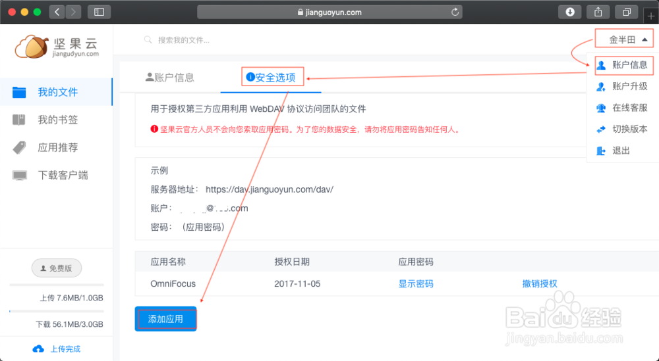Click the 应用名称 column header
Screen dimensions: 659x361
pos(168,262)
